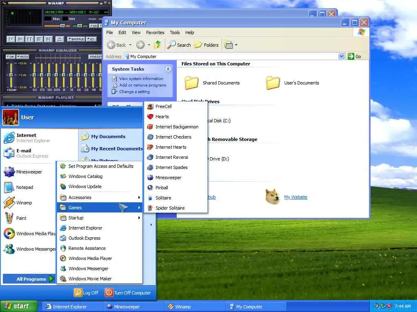
Task: Skip to previous track in Winamp
Action: 11,39
